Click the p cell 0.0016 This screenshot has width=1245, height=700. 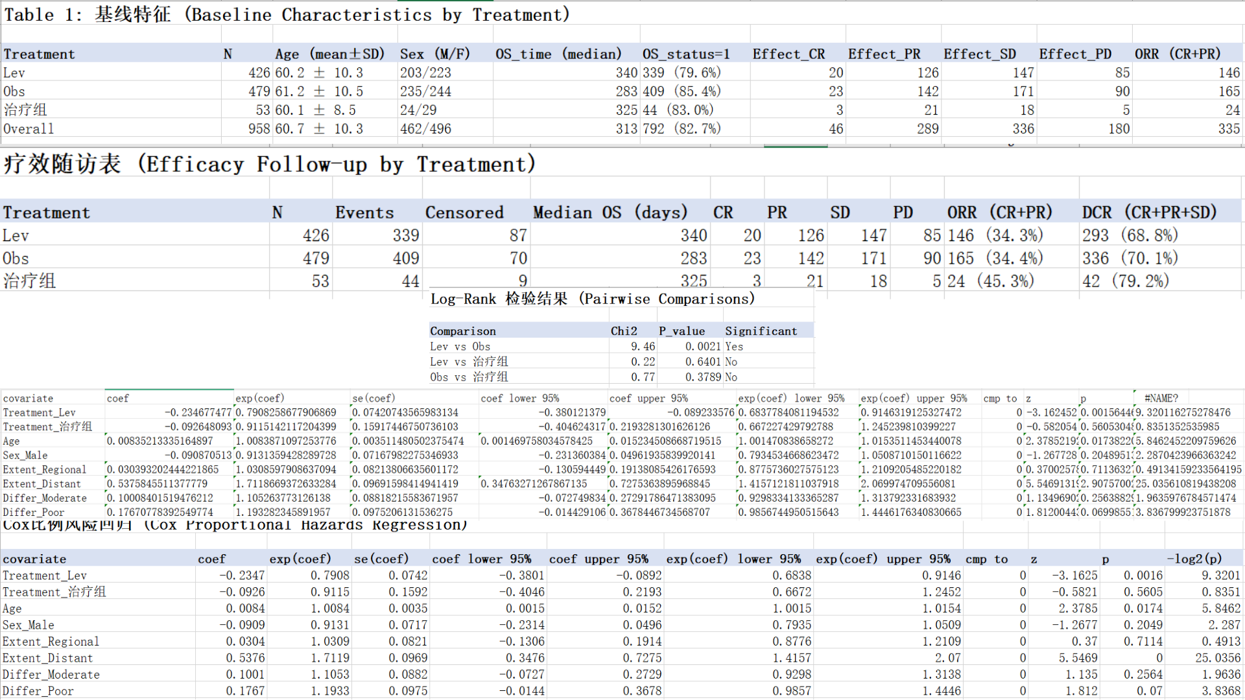pyautogui.click(x=1143, y=576)
